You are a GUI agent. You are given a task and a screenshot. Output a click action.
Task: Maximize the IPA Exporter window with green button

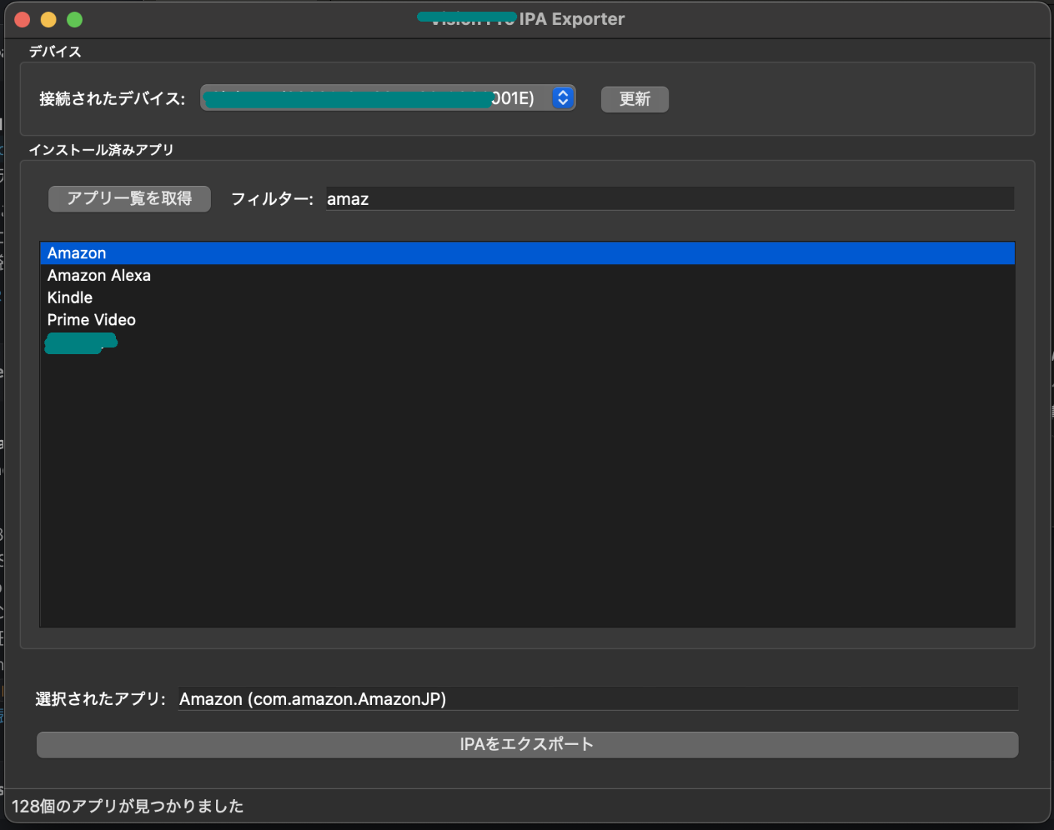pyautogui.click(x=75, y=20)
